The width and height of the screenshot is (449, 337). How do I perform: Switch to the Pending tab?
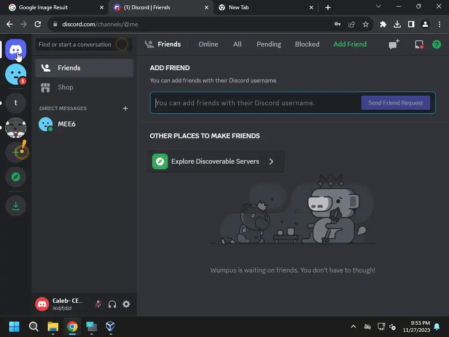click(269, 44)
